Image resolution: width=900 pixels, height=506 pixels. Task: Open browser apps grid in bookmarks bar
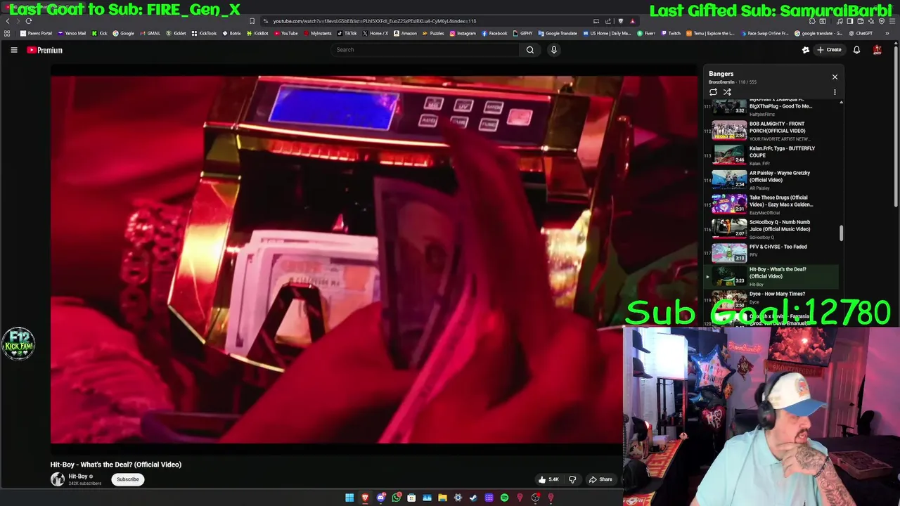(x=7, y=33)
